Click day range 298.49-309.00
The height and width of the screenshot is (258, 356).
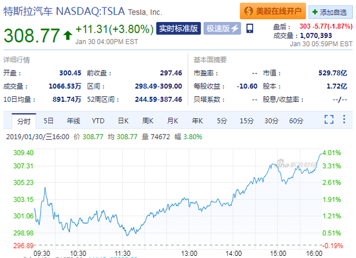point(158,86)
